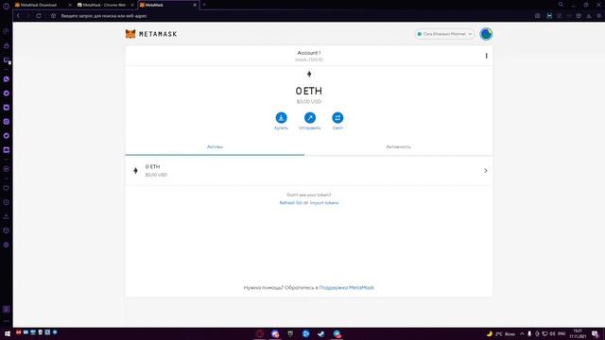Close the MetaMask Download tab
Viewport: 605px width, 340px height.
tap(70, 5)
